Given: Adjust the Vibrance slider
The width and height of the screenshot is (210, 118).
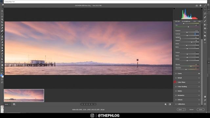Looking at the screenshot, I should click(x=191, y=66).
